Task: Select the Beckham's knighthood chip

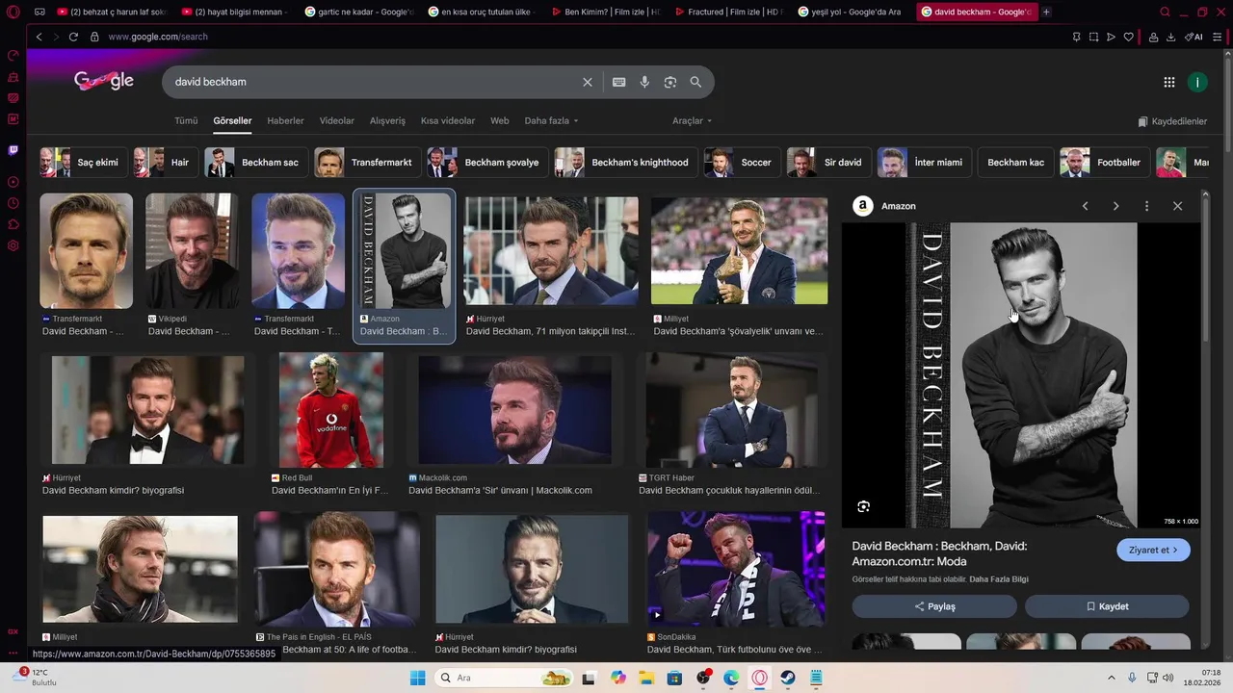Action: [x=625, y=163]
